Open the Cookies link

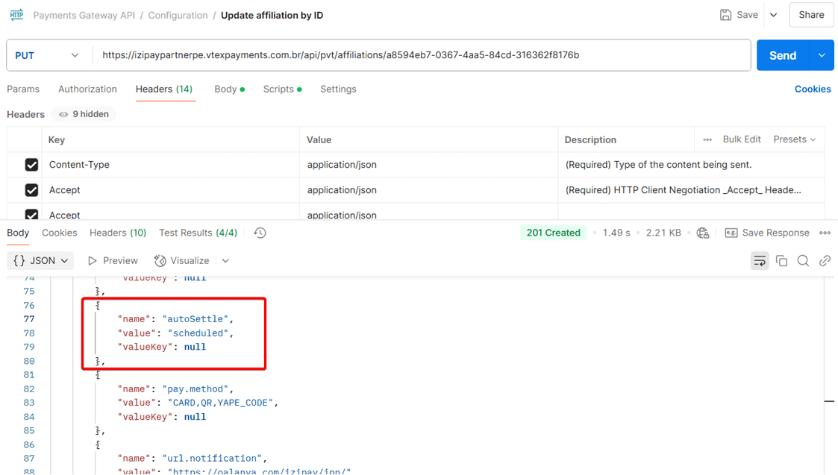tap(813, 89)
